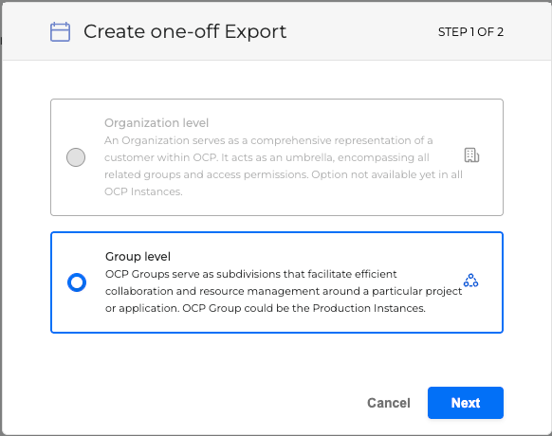Click the building icon in the Organization card

pos(471,155)
